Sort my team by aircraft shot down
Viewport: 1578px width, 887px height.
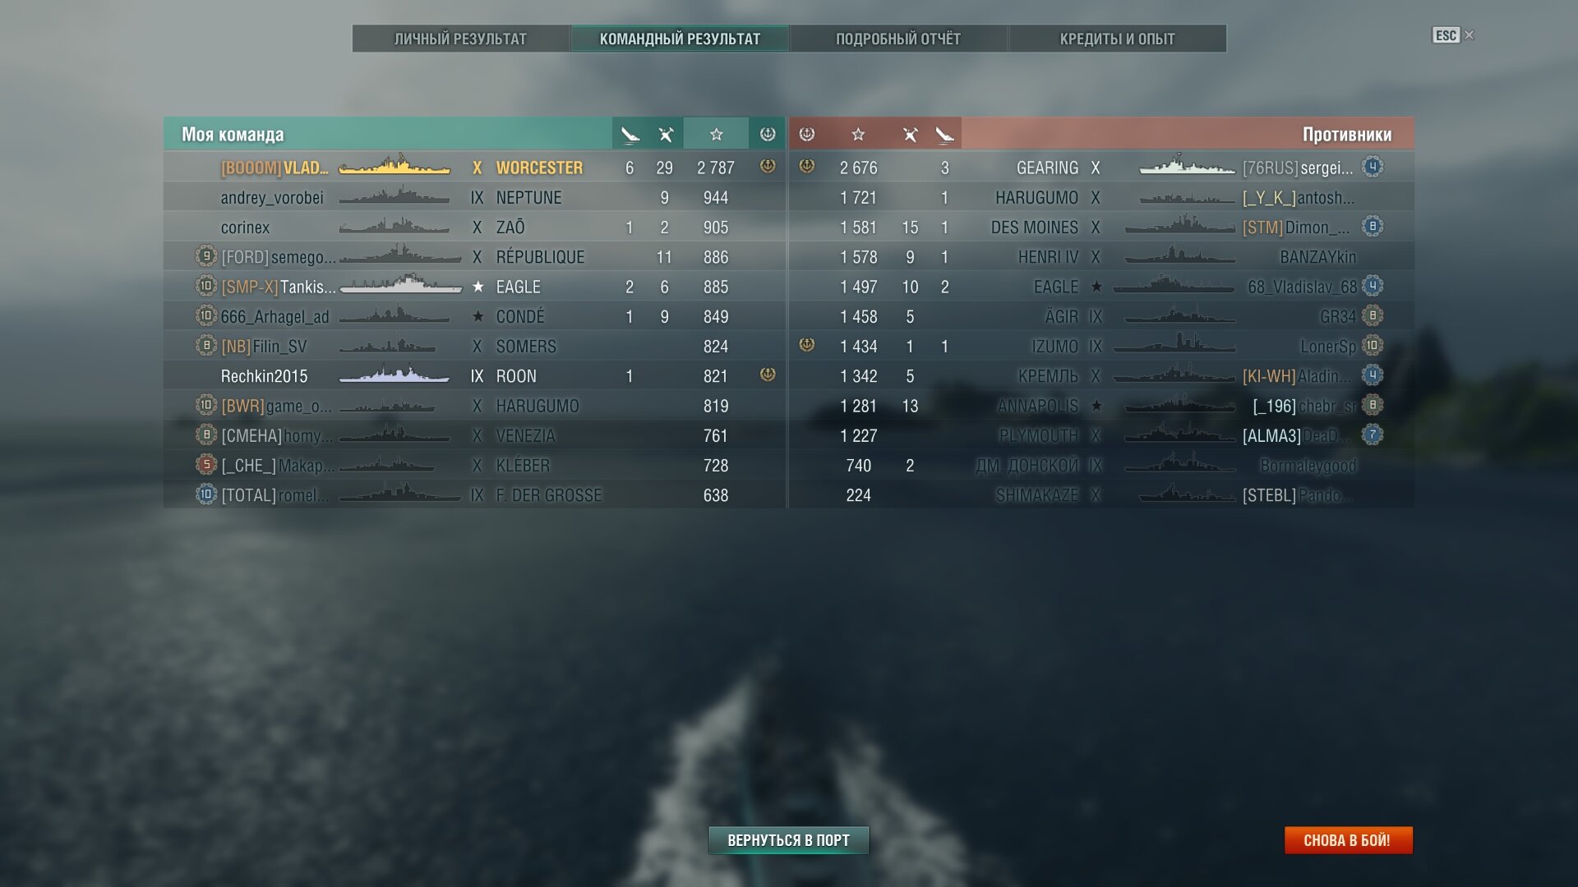tap(665, 134)
